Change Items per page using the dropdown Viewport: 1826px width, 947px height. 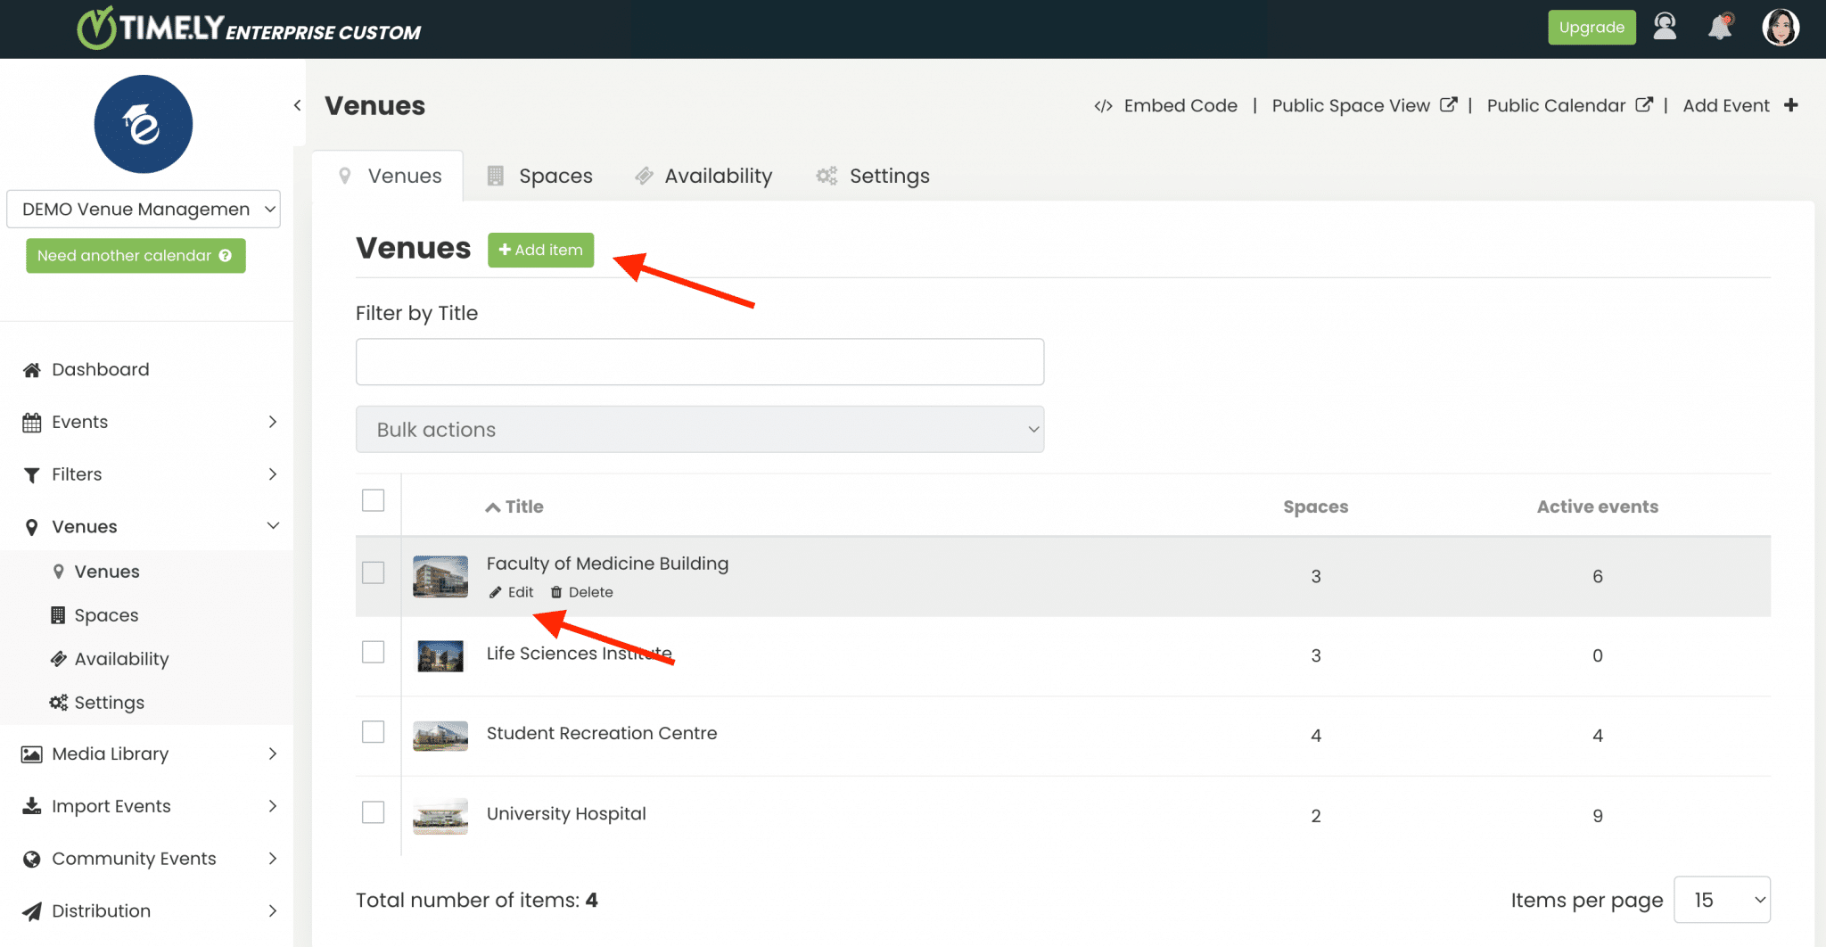coord(1721,900)
